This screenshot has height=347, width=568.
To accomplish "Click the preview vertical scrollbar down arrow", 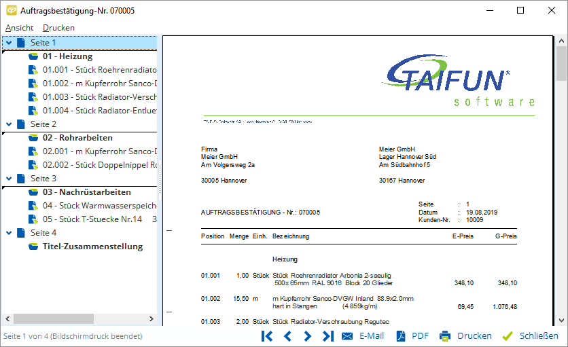I will (x=562, y=320).
